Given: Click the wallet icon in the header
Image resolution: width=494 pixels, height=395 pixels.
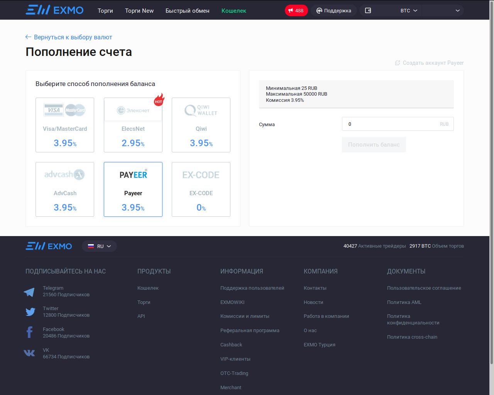Looking at the screenshot, I should pyautogui.click(x=368, y=10).
